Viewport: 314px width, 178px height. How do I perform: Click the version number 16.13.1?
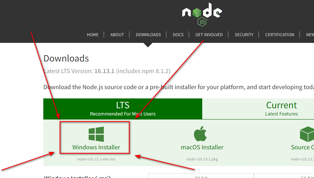point(104,71)
